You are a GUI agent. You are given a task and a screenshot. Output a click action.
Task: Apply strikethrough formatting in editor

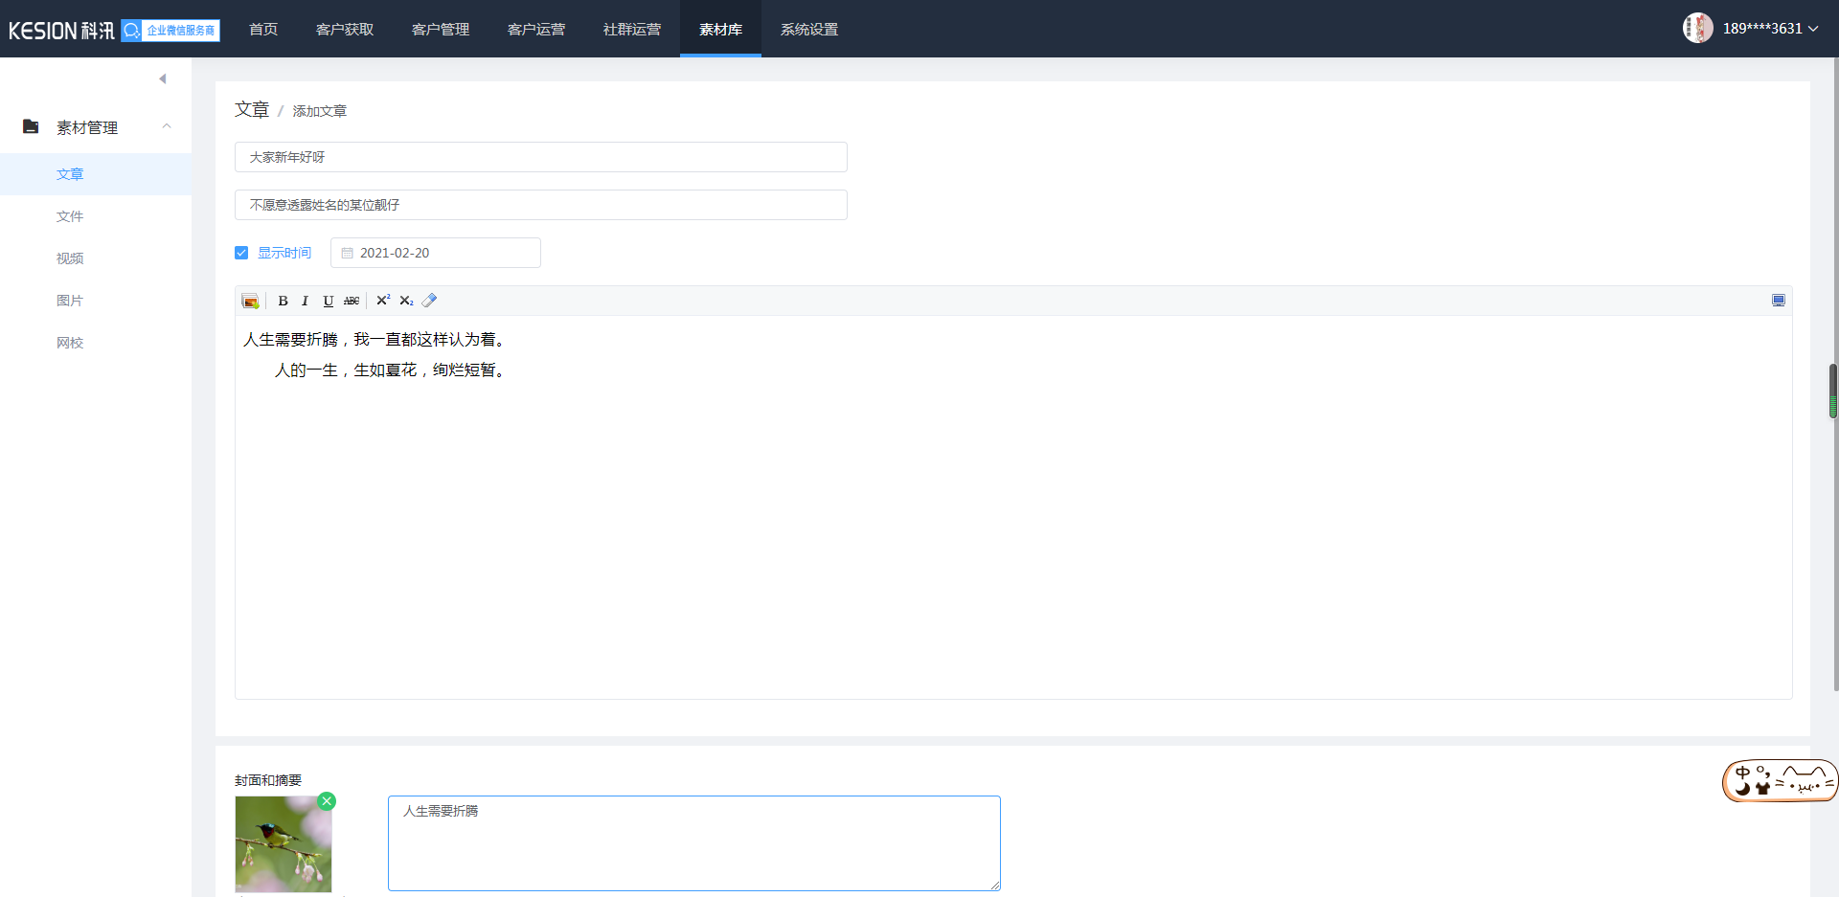tap(352, 301)
